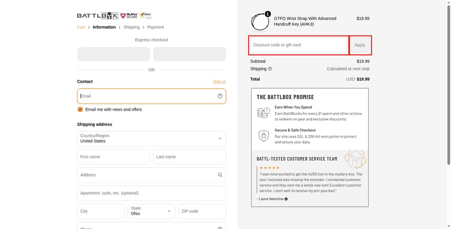Focus the ZIP code field
The width and height of the screenshot is (451, 229).
point(202,211)
